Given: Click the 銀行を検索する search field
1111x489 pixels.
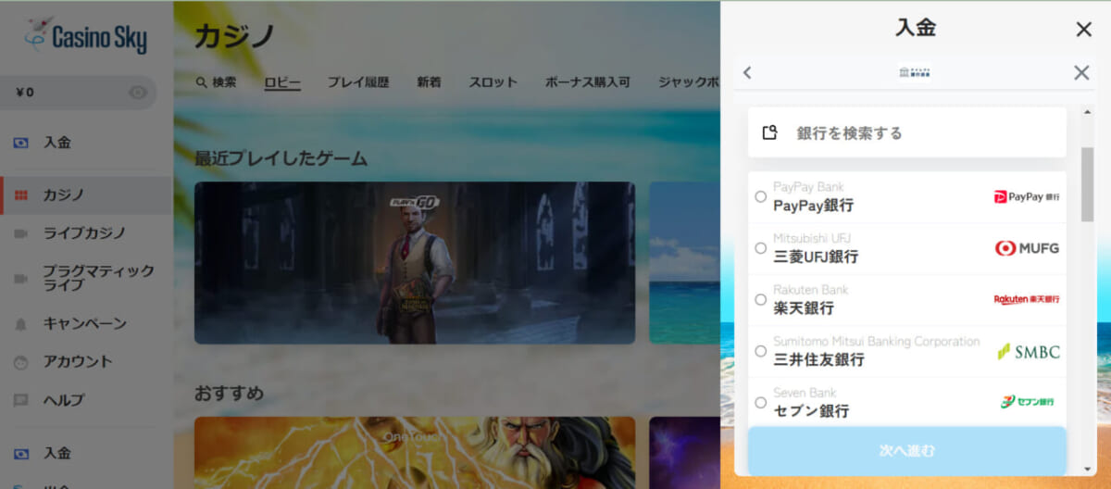Looking at the screenshot, I should tap(907, 132).
